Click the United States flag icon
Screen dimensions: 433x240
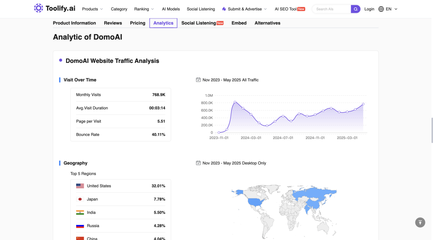pyautogui.click(x=80, y=186)
